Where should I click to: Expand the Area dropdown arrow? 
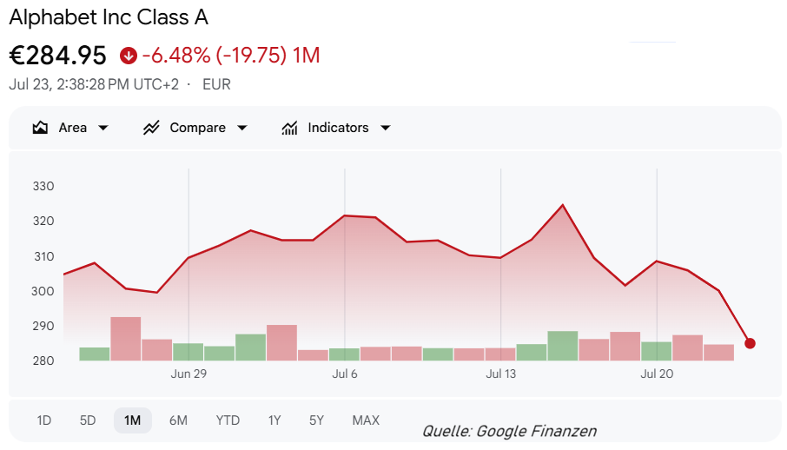[x=103, y=128]
